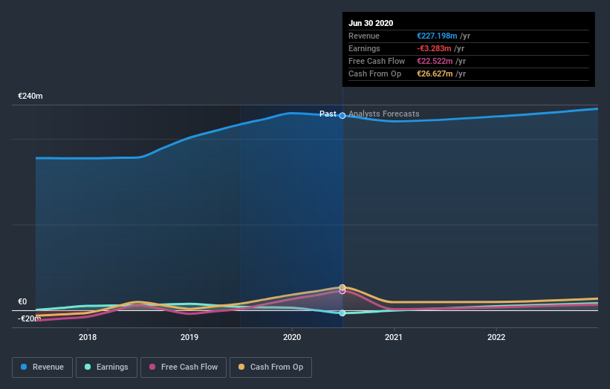610x389 pixels.
Task: Click the €240m y-axis label
Action: pyautogui.click(x=30, y=96)
